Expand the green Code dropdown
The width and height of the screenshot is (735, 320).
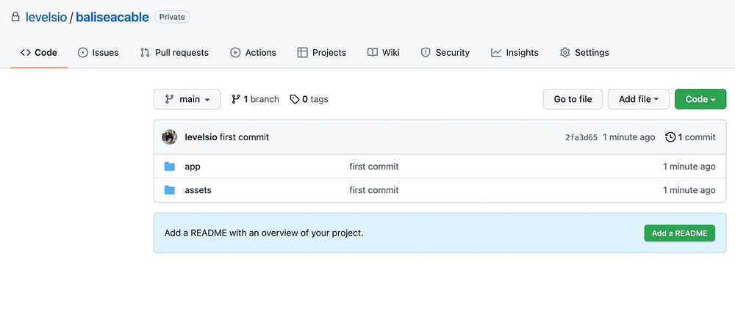point(700,99)
